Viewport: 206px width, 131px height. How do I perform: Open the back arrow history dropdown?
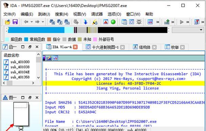32,22
